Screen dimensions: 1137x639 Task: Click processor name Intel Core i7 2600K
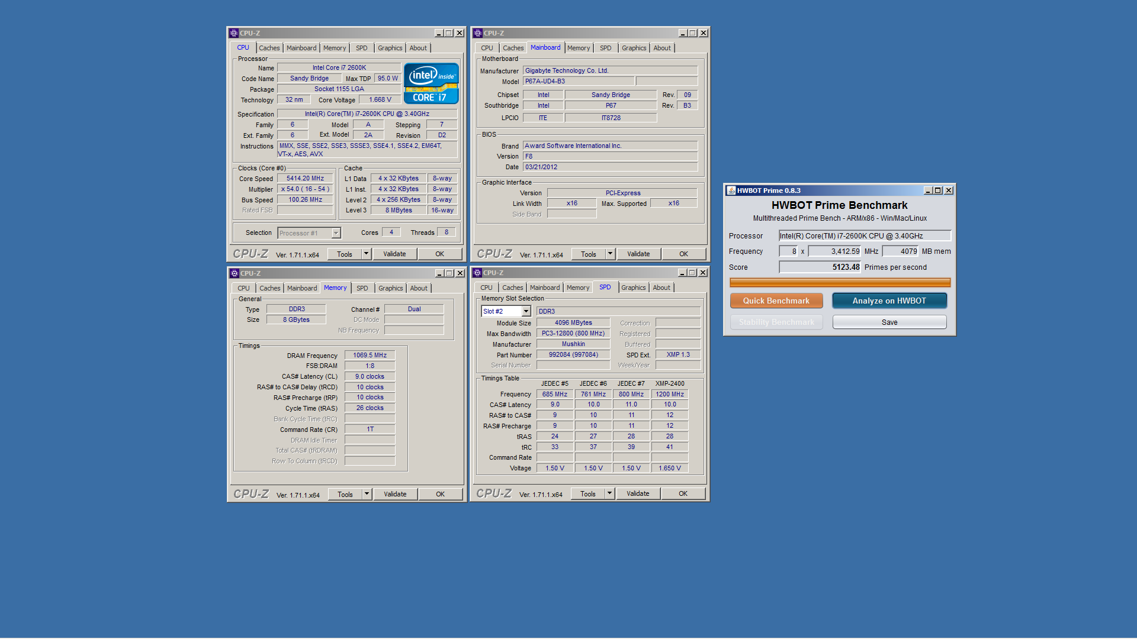(x=339, y=67)
